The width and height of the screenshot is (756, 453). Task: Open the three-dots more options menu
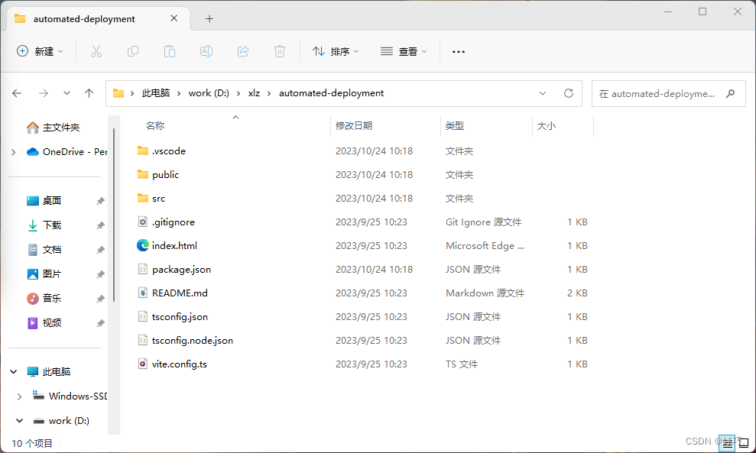(x=459, y=52)
